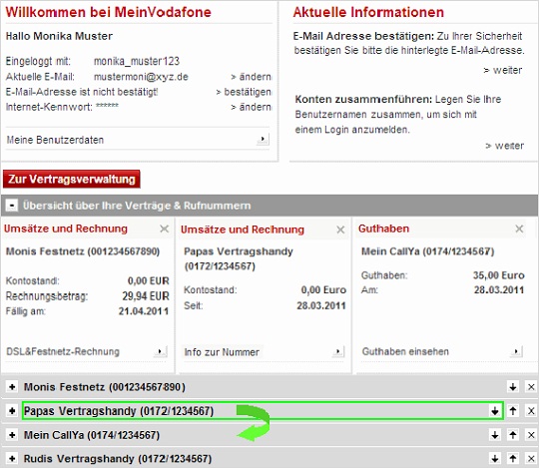Move Monis Festnetz row down
This screenshot has height=468, width=539.
tap(513, 387)
